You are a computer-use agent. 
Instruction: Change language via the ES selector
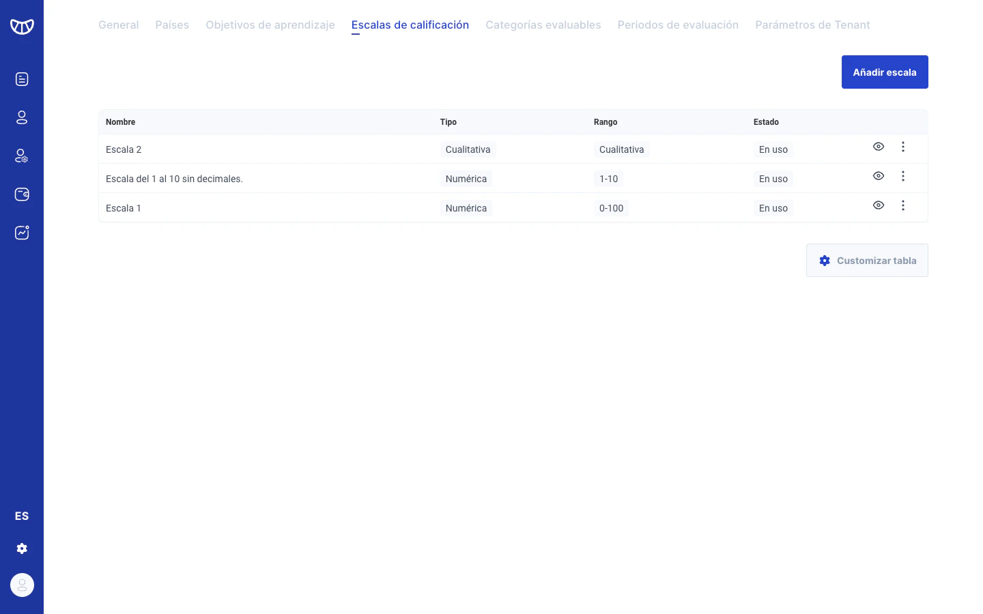(22, 516)
